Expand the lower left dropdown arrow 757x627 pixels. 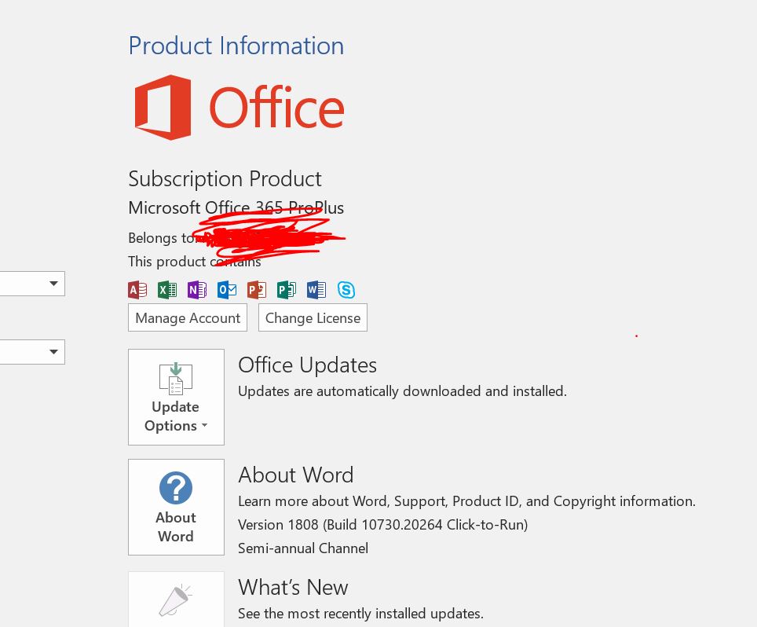coord(53,352)
